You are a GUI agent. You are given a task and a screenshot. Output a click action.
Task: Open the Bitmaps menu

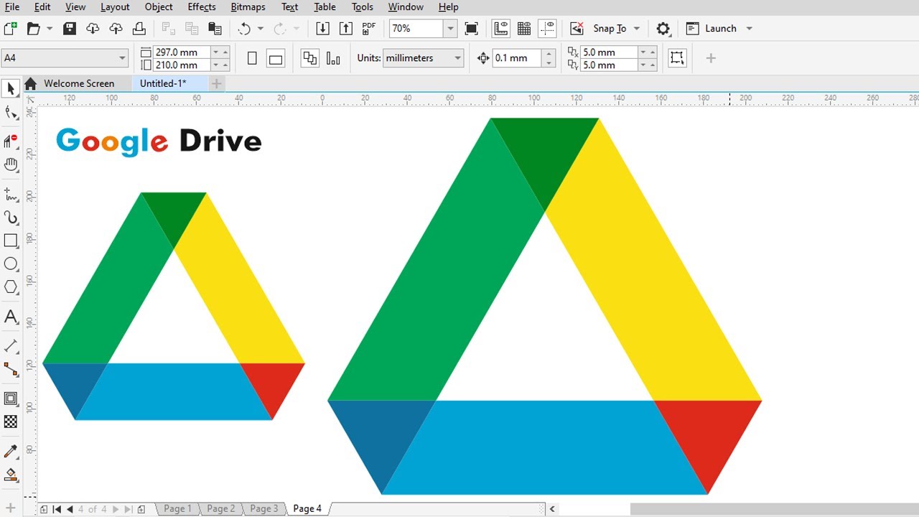pos(248,7)
